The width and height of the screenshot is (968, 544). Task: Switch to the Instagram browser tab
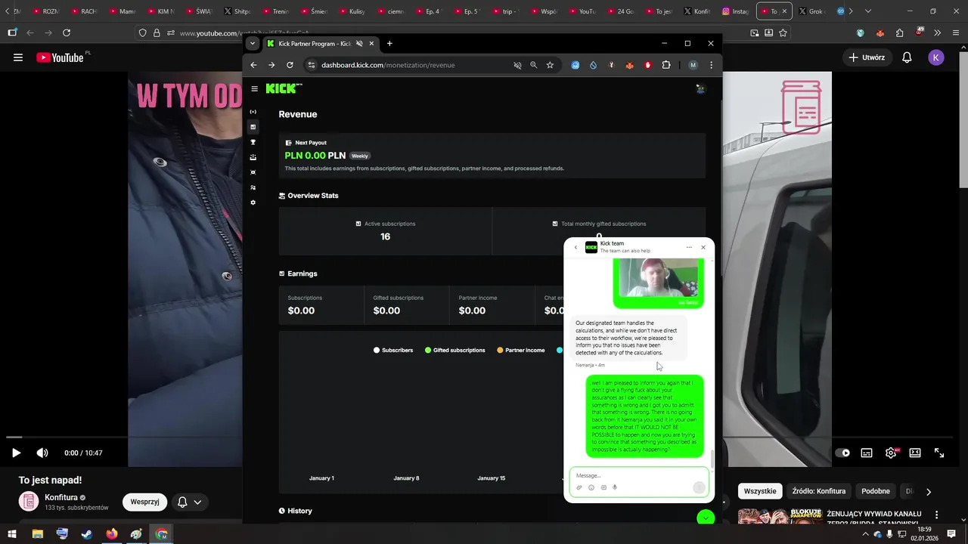point(736,11)
